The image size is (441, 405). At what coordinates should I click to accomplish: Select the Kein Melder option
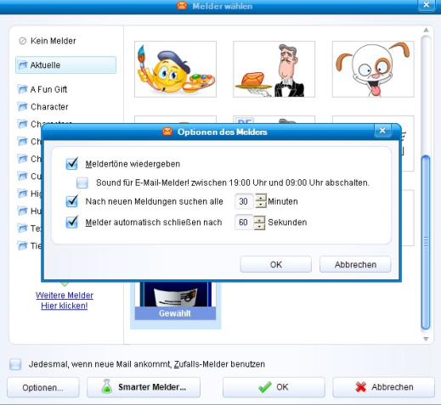click(x=48, y=41)
